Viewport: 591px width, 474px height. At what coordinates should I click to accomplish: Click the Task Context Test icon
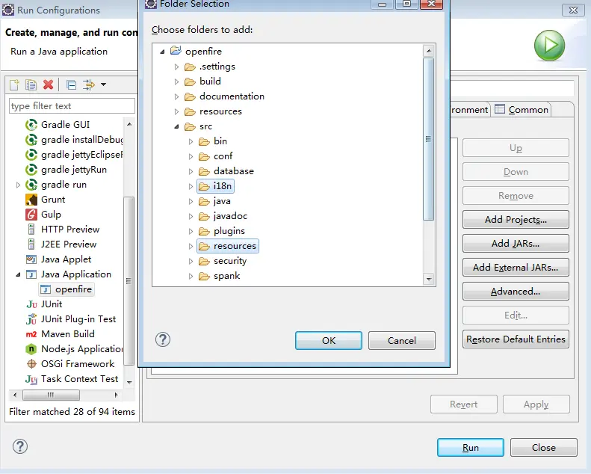coord(31,379)
